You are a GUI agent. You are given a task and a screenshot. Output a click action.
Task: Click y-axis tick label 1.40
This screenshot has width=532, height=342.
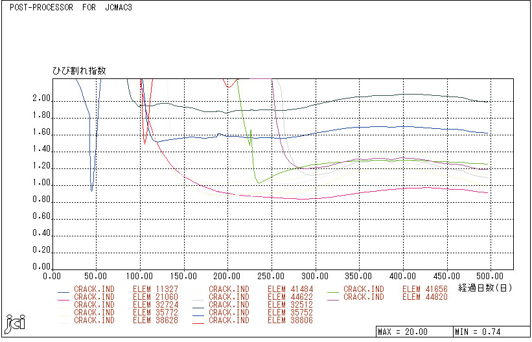[41, 149]
